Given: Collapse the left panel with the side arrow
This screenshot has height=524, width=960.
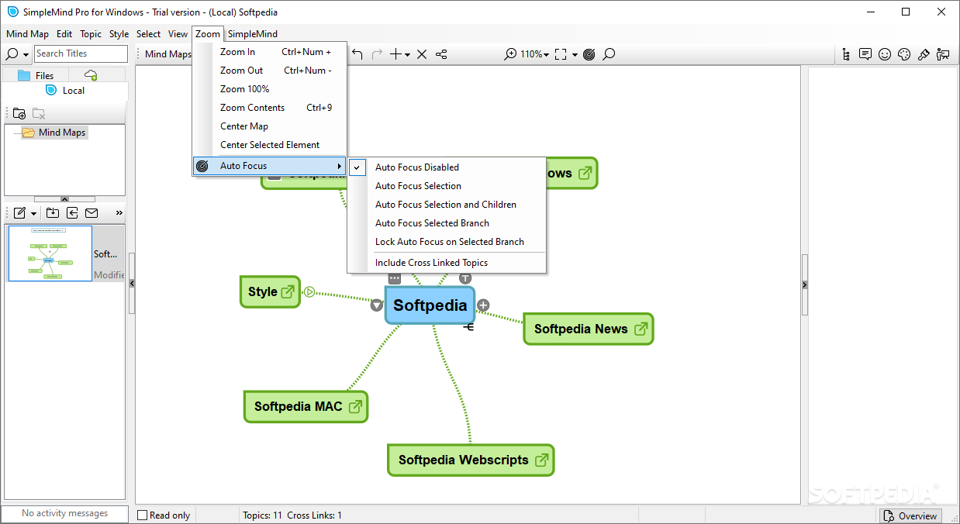Looking at the screenshot, I should coord(132,284).
